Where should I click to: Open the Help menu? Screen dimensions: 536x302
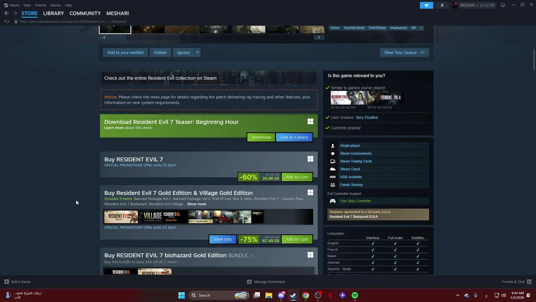point(68,5)
